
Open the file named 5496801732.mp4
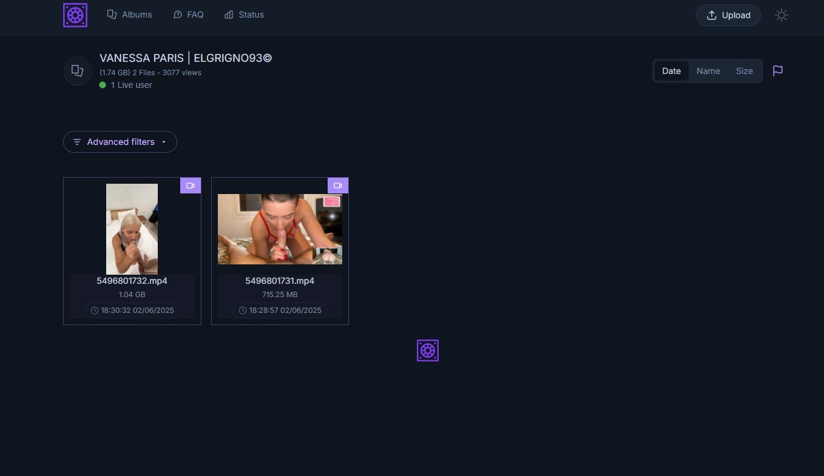pyautogui.click(x=132, y=281)
